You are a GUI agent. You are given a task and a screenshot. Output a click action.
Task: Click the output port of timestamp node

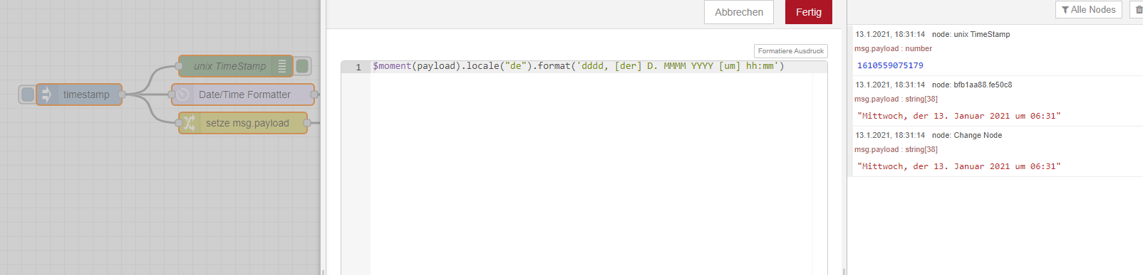point(122,95)
